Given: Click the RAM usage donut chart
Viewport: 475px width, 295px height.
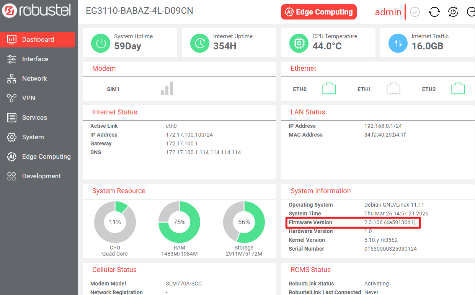Looking at the screenshot, I should click(x=179, y=222).
